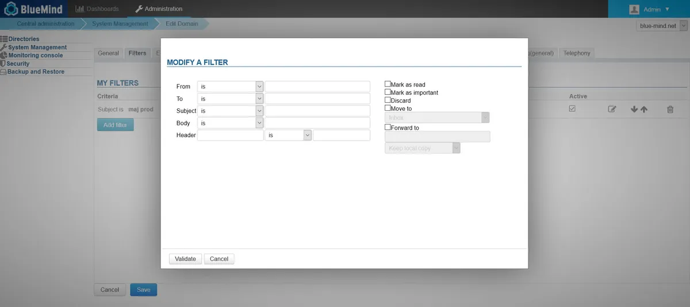This screenshot has width=690, height=307.
Task: Click the Administration wrench icon
Action: click(139, 9)
